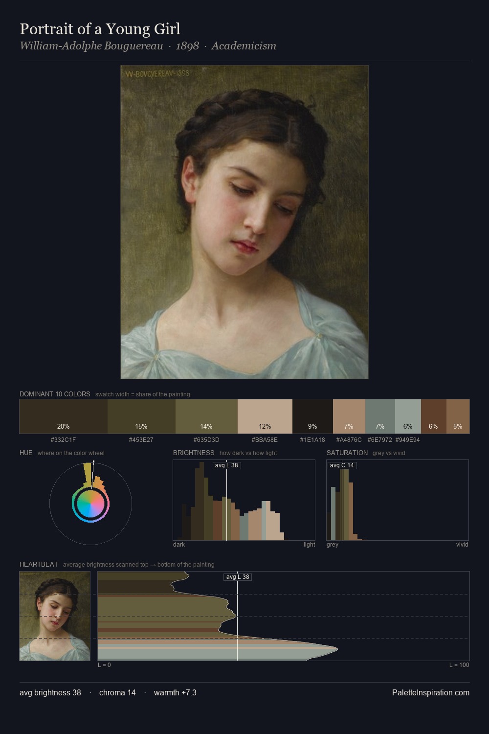Select the 6% pale grey swatch #949E94
The image size is (489, 734).
(408, 416)
